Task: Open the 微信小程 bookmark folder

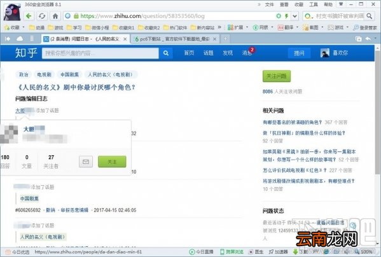Action: [x=97, y=27]
